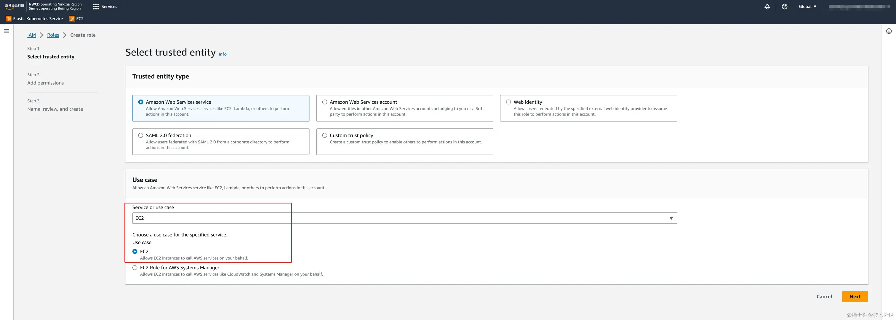896x320 pixels.
Task: Click Choose a use case for the specified service text
Action: [x=180, y=235]
